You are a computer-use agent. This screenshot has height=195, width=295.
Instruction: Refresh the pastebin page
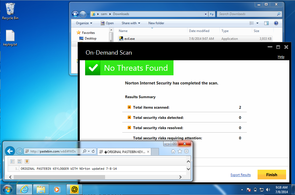click(x=93, y=151)
